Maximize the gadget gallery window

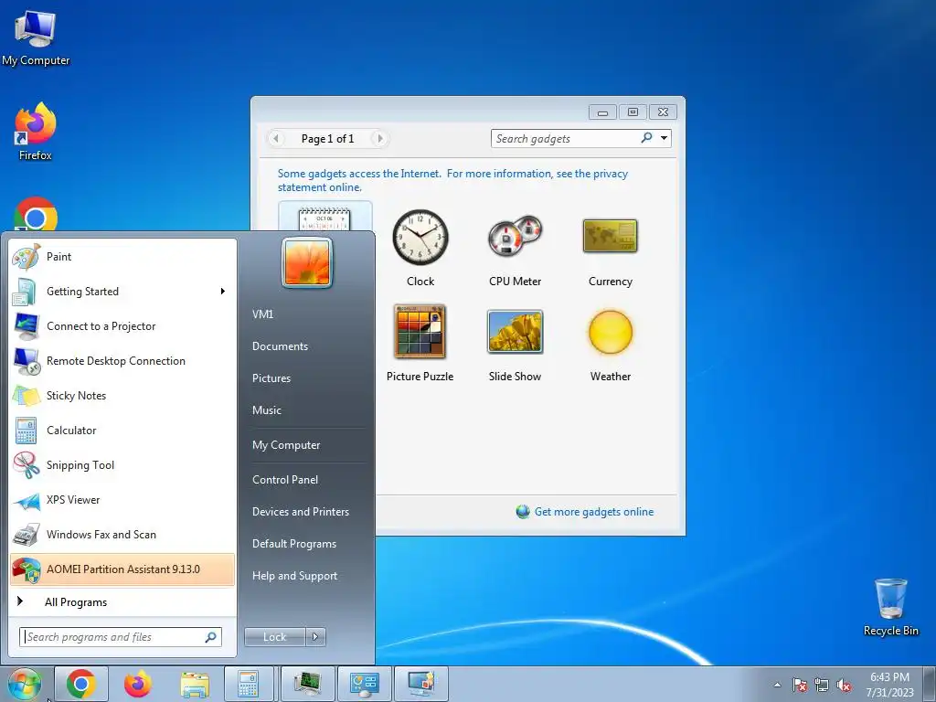633,112
